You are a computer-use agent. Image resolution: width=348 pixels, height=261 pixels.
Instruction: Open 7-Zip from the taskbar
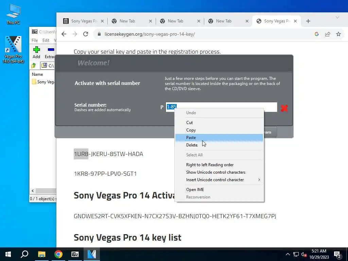(75, 254)
